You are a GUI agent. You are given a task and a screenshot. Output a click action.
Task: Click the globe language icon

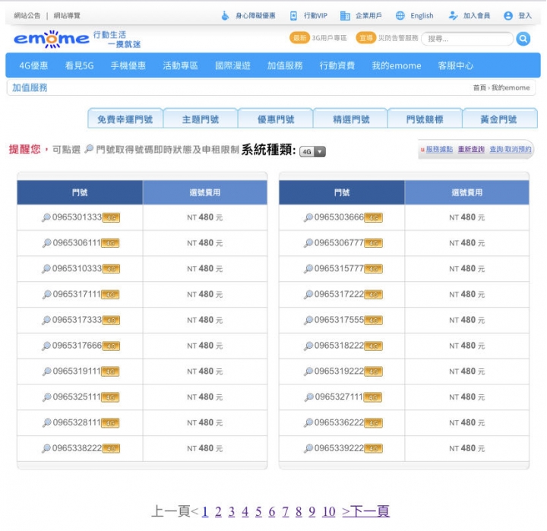[x=400, y=16]
